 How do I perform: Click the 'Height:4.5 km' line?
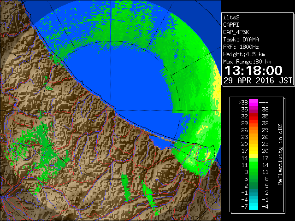244,54
